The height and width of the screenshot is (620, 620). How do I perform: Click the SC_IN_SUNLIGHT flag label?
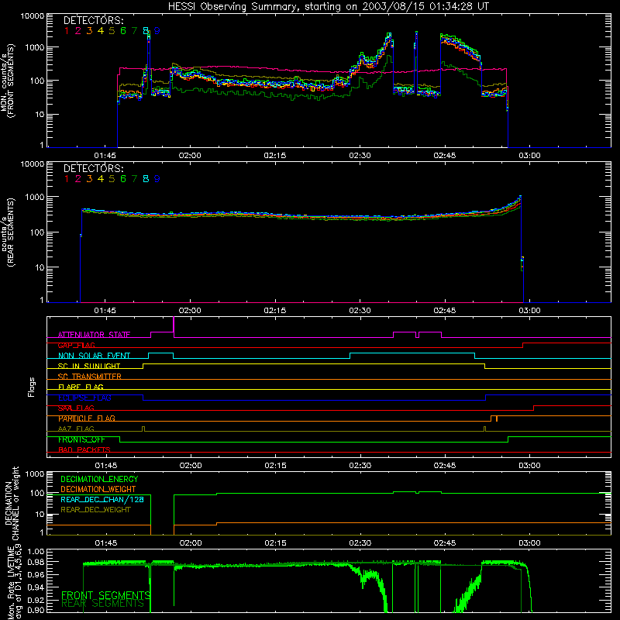pos(89,366)
